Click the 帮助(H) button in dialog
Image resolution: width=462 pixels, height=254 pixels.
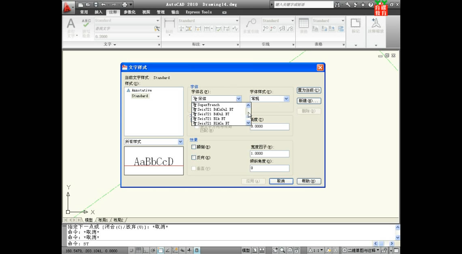[309, 181]
